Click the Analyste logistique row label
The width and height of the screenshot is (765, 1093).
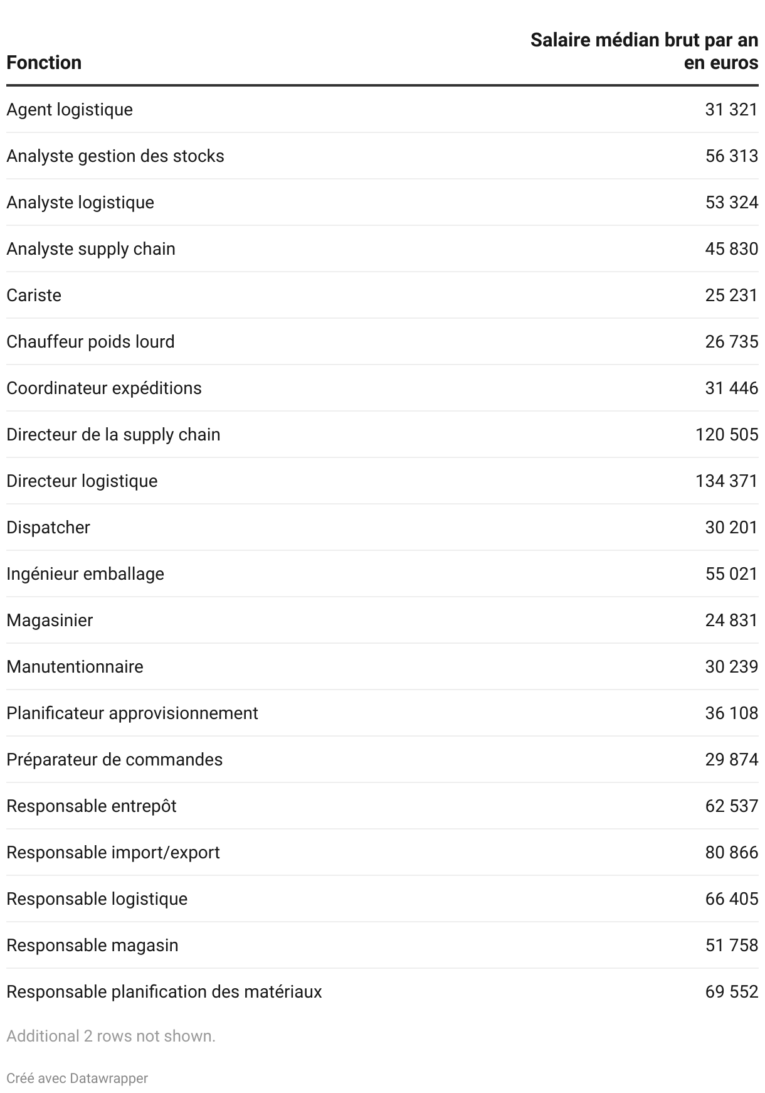click(x=80, y=203)
